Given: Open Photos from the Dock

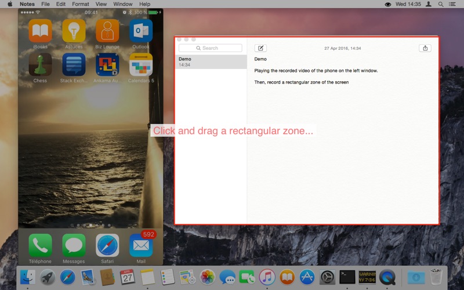Looking at the screenshot, I should click(x=208, y=277).
